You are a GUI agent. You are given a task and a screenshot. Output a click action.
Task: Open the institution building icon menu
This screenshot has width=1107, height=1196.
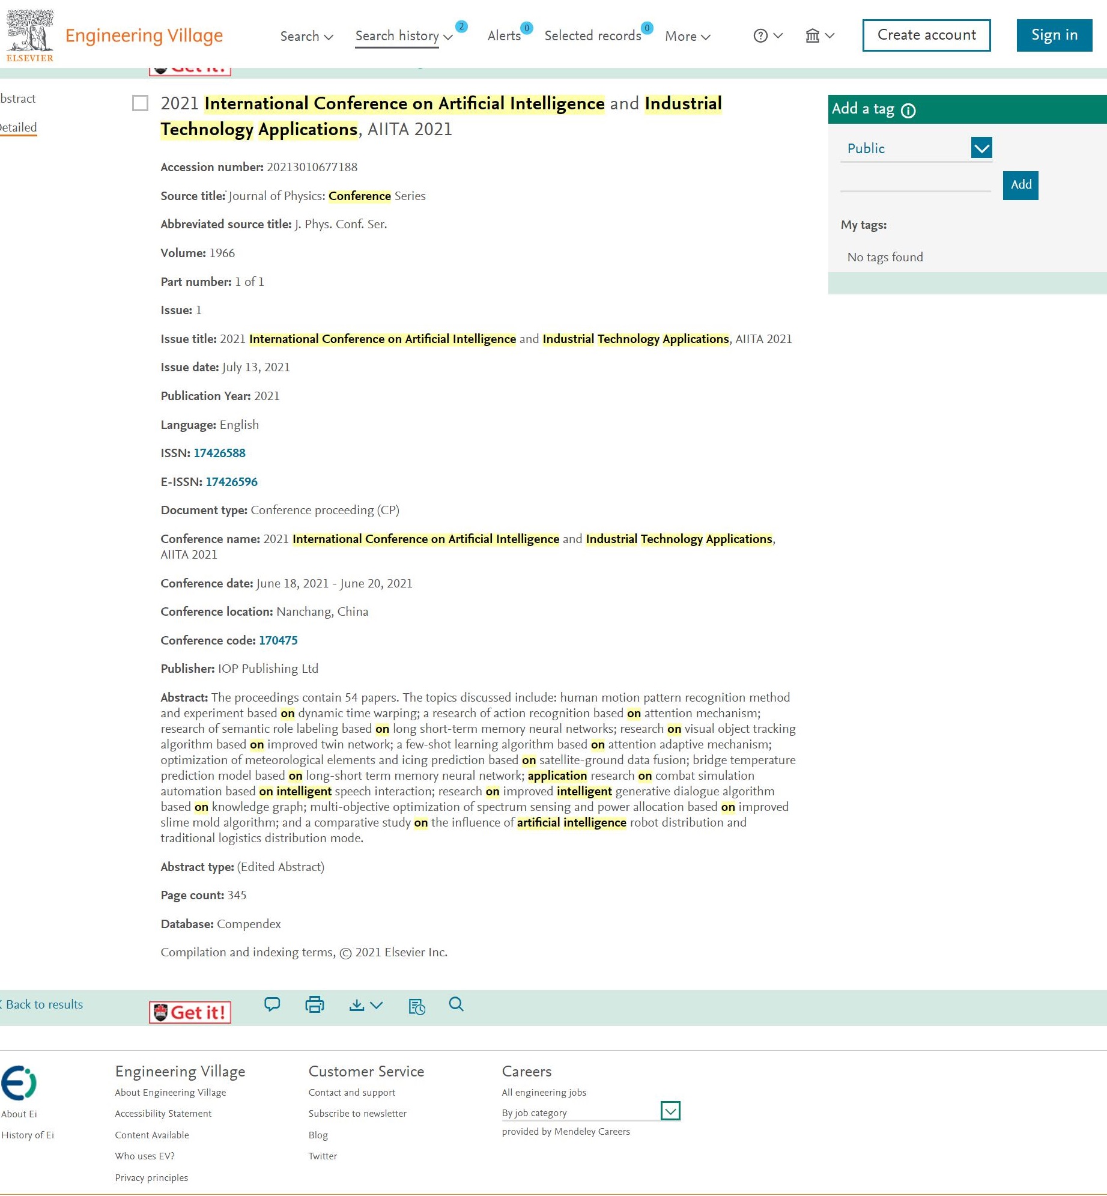click(x=812, y=36)
